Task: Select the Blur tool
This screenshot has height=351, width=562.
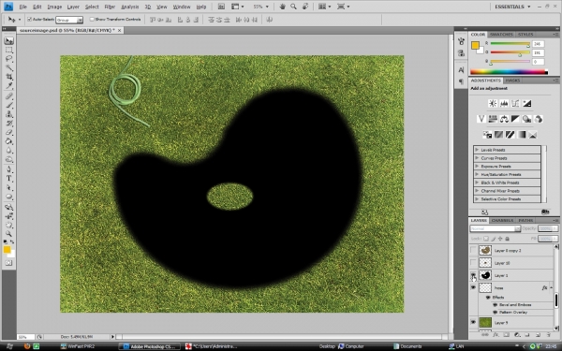Action: point(9,151)
